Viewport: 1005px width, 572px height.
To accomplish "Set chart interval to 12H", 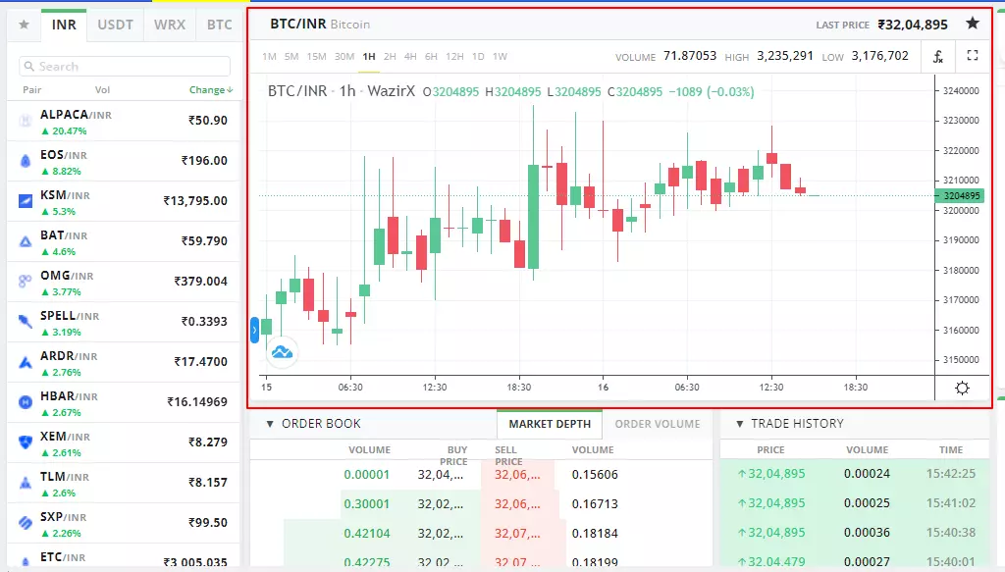I will coord(454,56).
